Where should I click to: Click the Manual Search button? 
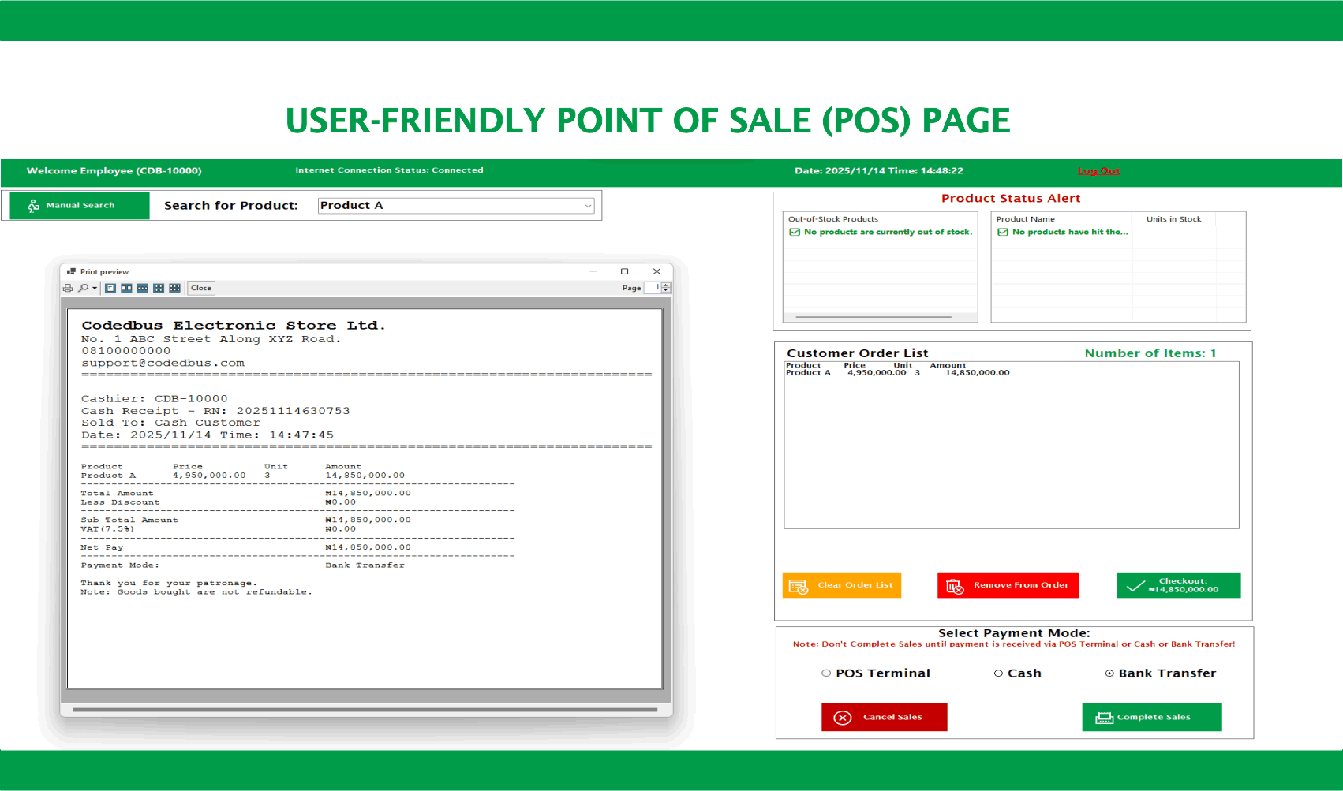[80, 206]
